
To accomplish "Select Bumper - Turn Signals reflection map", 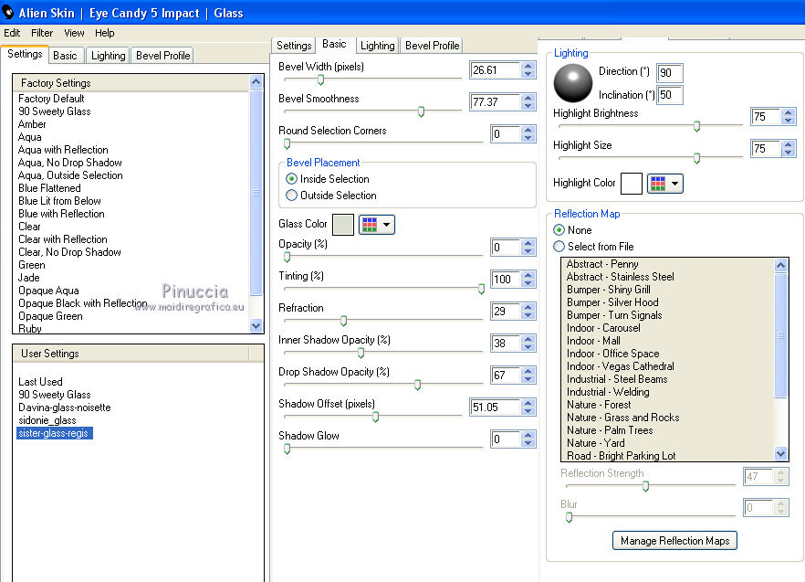I will click(x=614, y=315).
